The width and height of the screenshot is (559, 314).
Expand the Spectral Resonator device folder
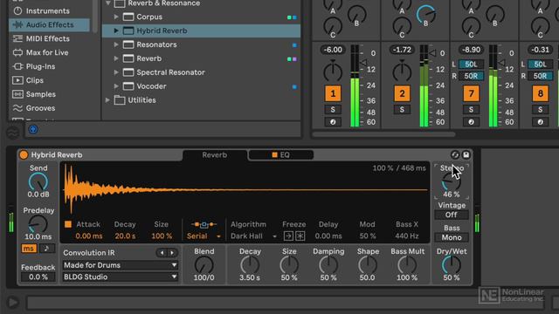116,72
